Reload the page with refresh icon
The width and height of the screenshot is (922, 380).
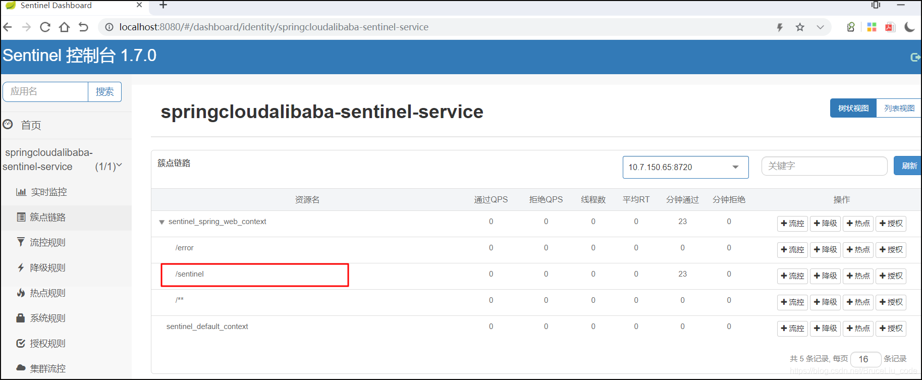tap(45, 27)
